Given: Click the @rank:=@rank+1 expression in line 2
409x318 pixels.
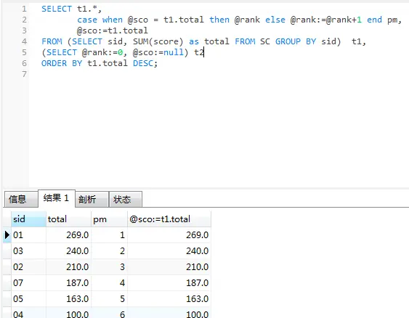Looking at the screenshot, I should pos(326,20).
